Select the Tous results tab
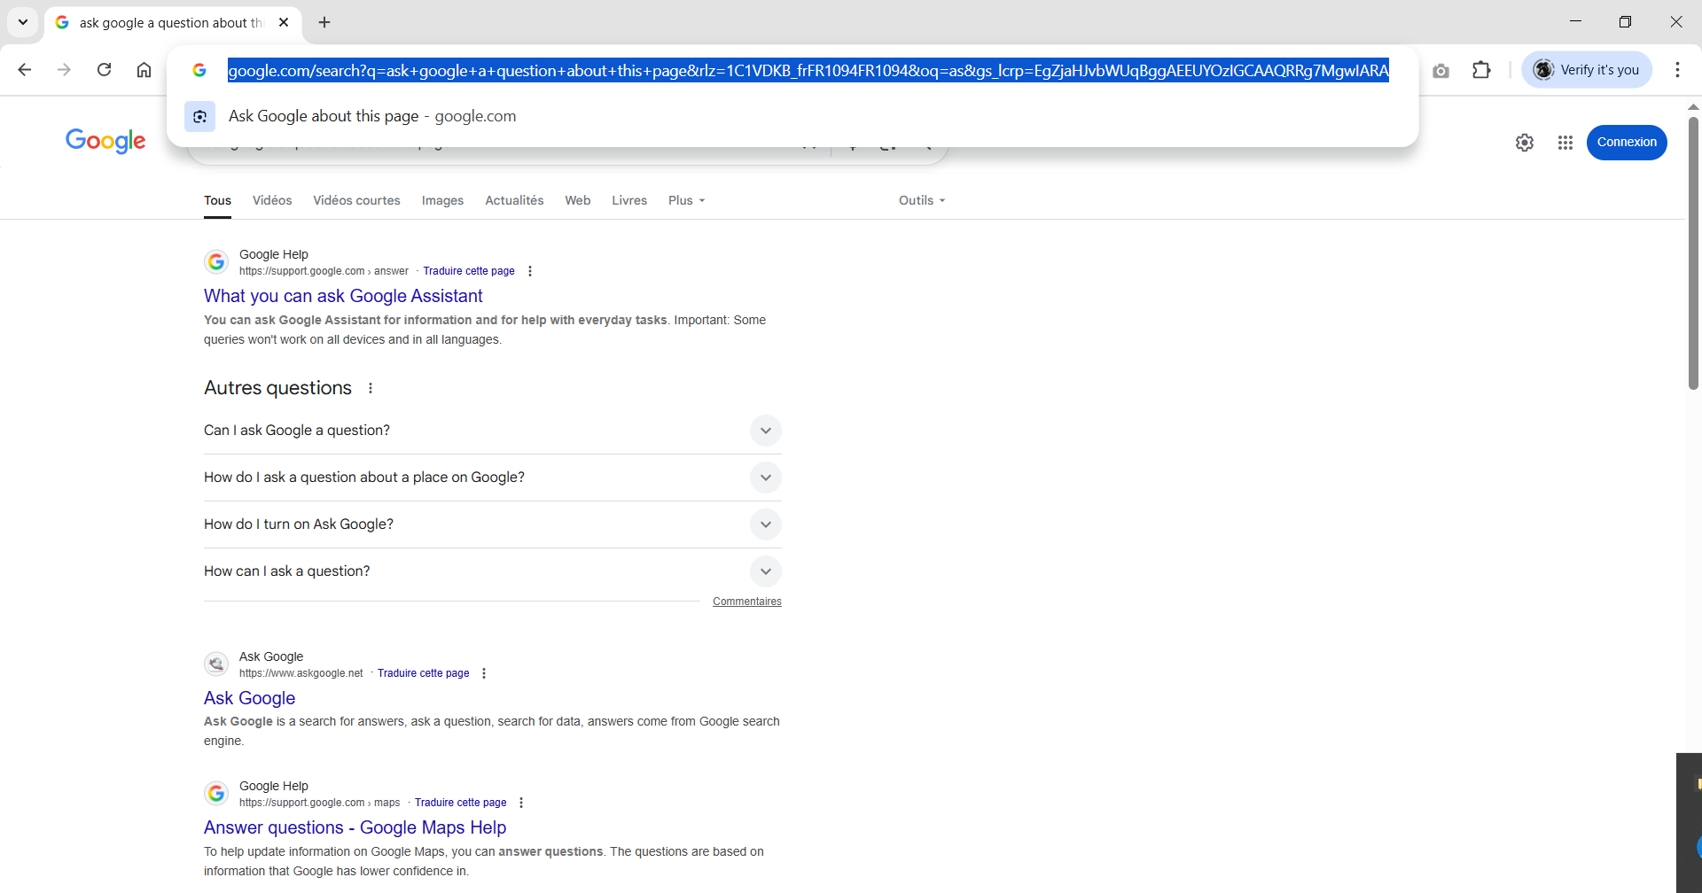 coord(217,200)
